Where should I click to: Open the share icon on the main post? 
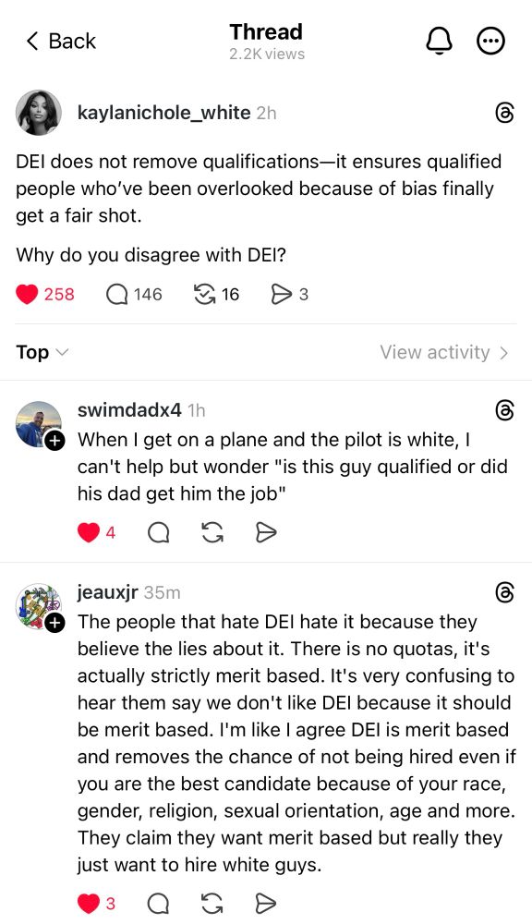click(x=281, y=294)
